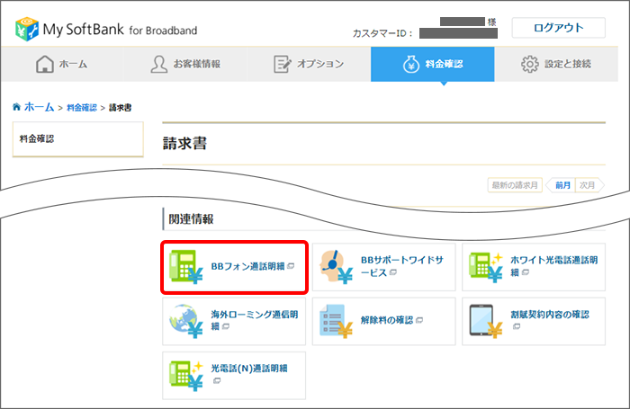Click the カスタマーID label
This screenshot has height=409, width=630.
point(382,33)
